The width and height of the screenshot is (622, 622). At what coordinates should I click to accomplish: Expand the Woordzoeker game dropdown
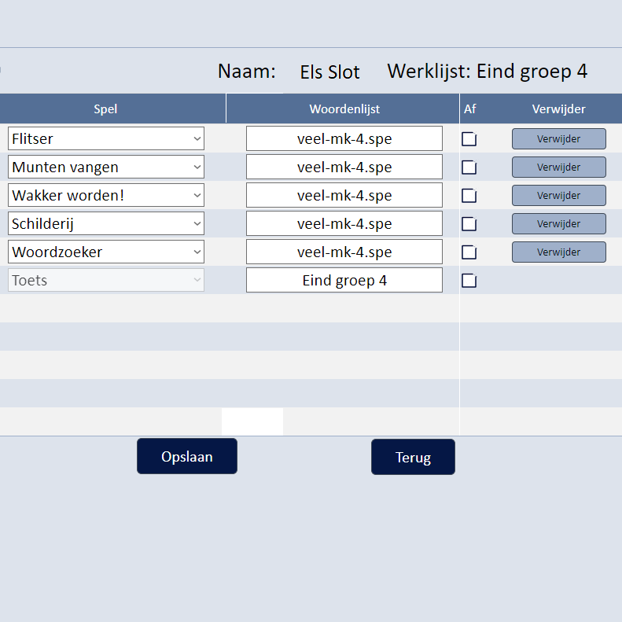(106, 252)
